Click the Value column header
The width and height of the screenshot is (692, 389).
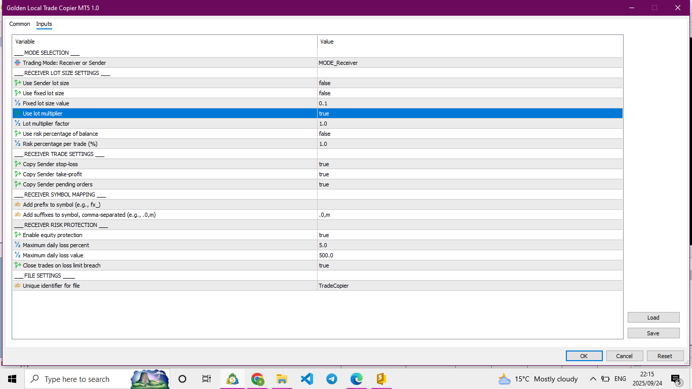coord(470,42)
